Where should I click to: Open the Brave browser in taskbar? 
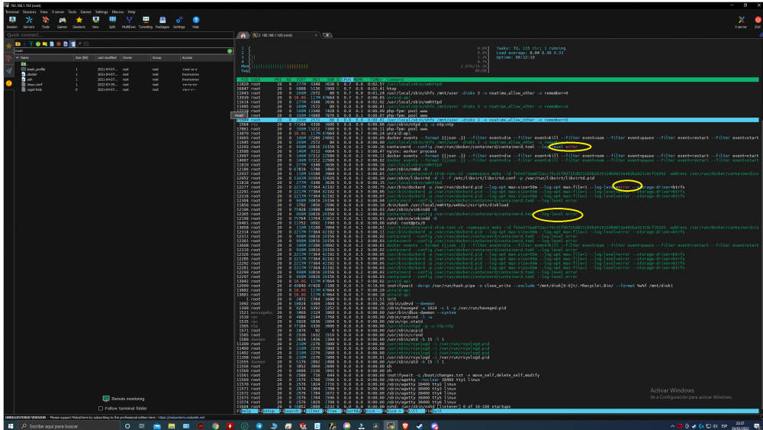click(405, 425)
